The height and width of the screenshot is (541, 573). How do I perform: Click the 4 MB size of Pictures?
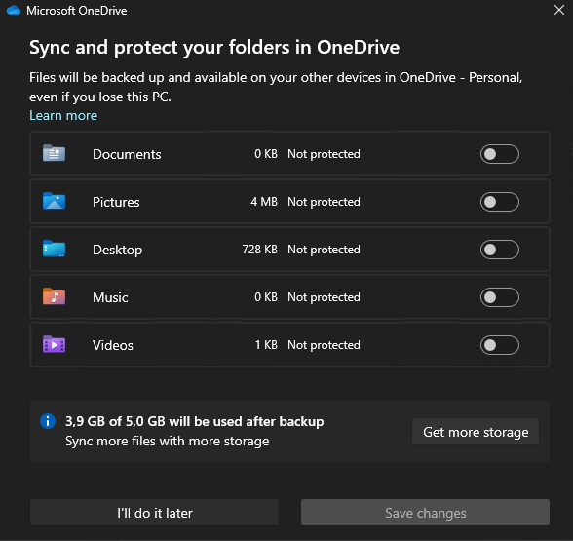tap(264, 202)
